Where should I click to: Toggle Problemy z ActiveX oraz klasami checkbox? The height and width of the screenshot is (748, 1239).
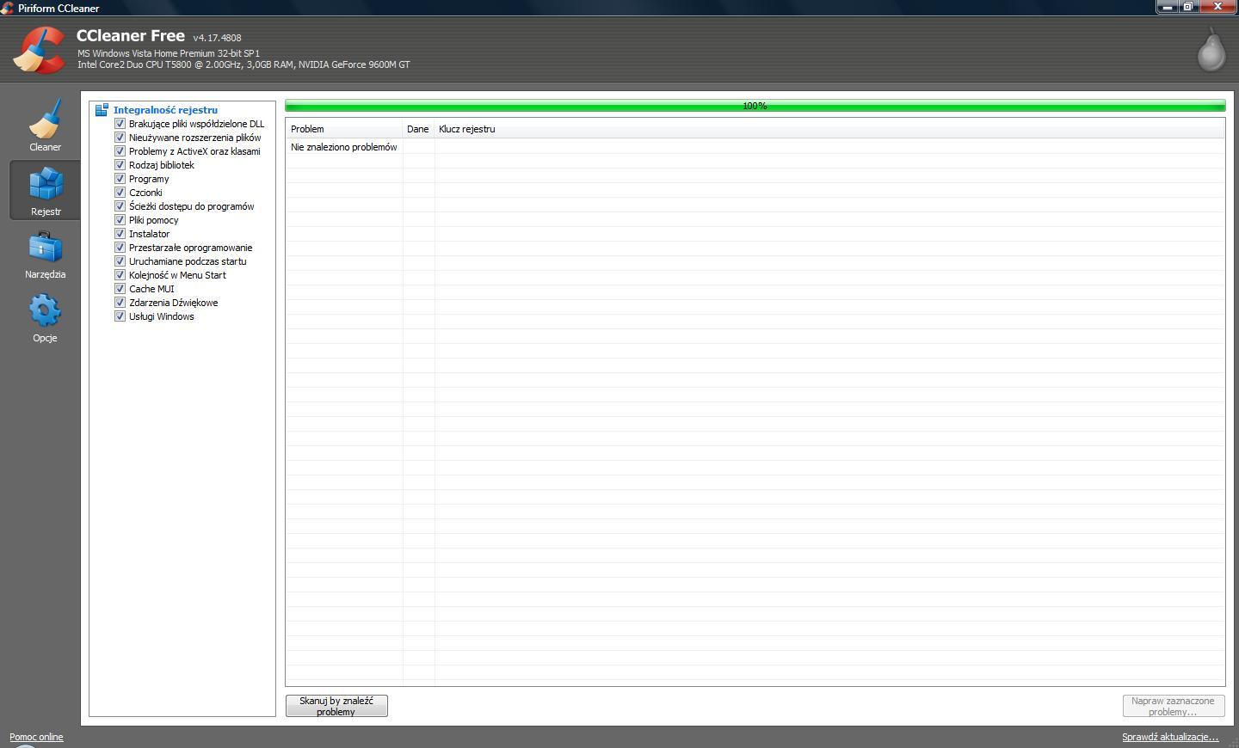[x=120, y=151]
